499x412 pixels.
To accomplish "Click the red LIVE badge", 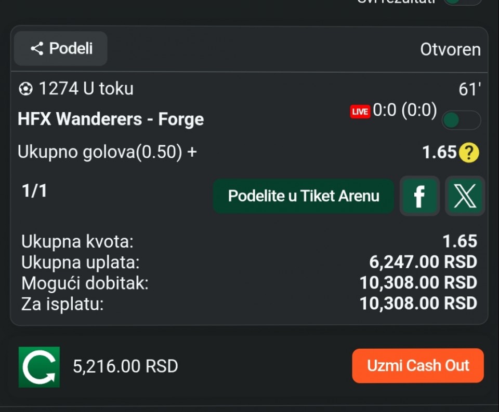I will coord(360,112).
